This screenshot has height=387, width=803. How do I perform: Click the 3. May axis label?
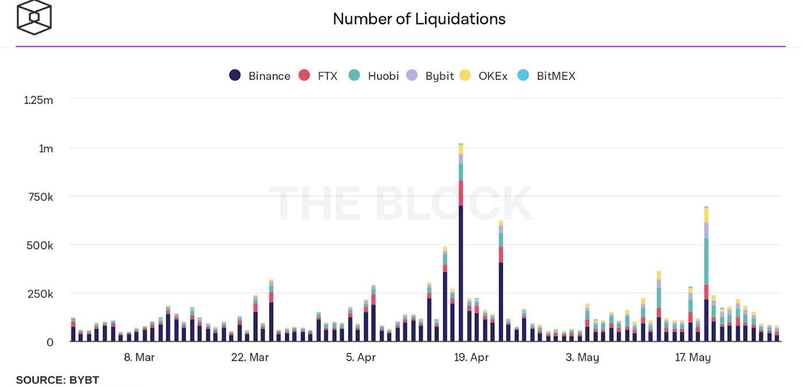point(582,357)
